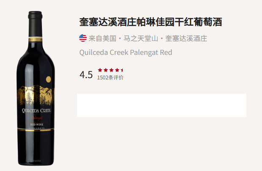Click the wine title 奎塞达溪酒庄帕琳佳园干红葡萄酒
This screenshot has height=171, width=262.
click(151, 22)
